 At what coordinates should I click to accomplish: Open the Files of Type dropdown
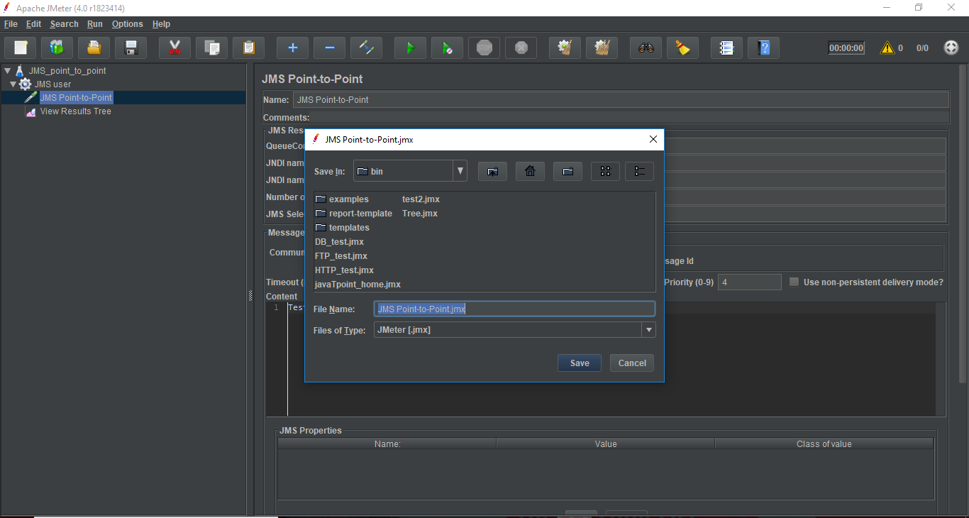[648, 330]
